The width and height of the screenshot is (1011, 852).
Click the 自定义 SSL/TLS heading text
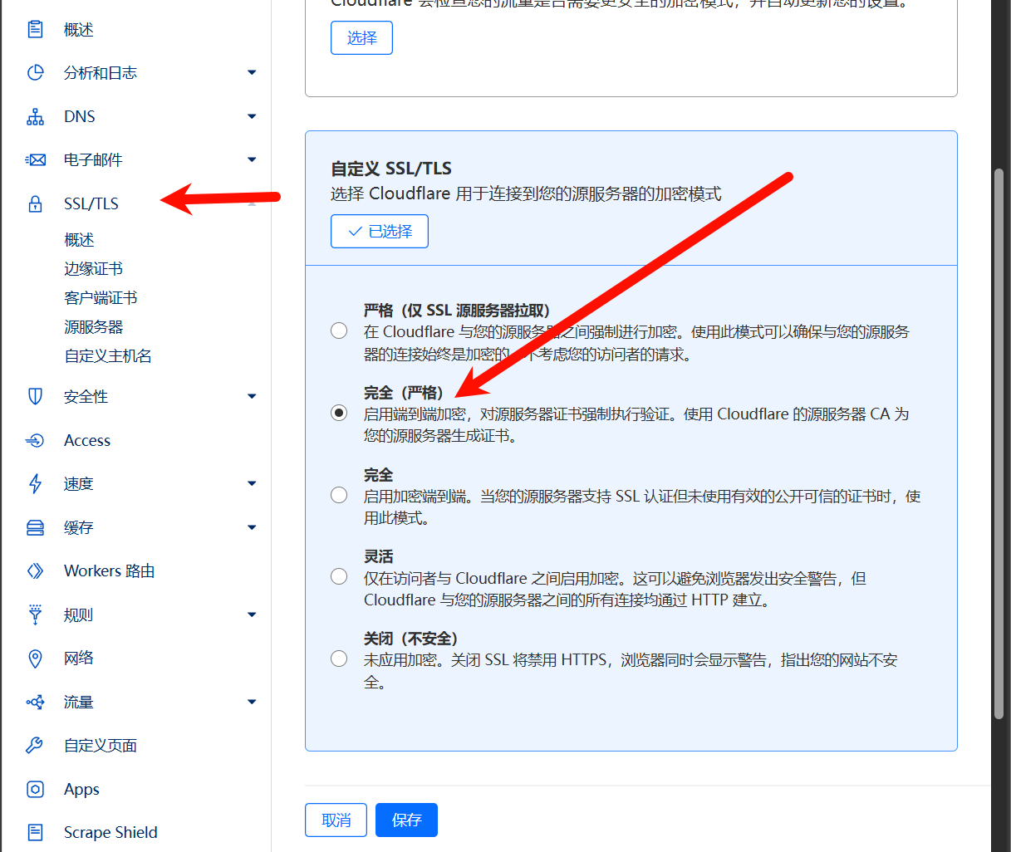tap(391, 169)
